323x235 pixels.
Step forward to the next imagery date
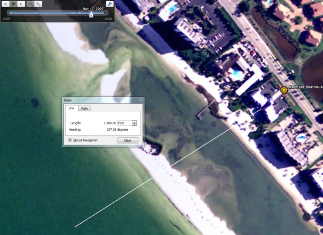click(21, 4)
